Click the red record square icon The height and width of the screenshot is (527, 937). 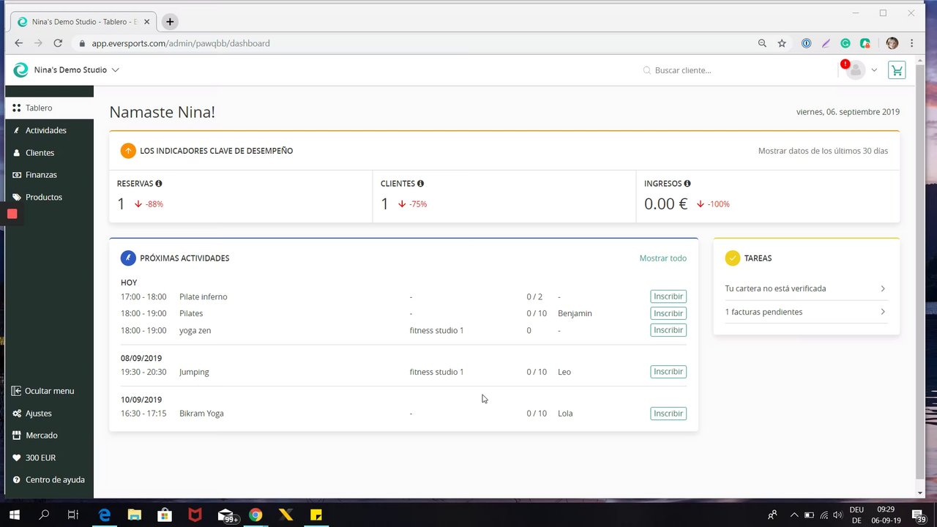pyautogui.click(x=12, y=214)
